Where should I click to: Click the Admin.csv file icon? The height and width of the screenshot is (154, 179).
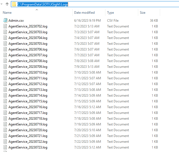coord(5,21)
